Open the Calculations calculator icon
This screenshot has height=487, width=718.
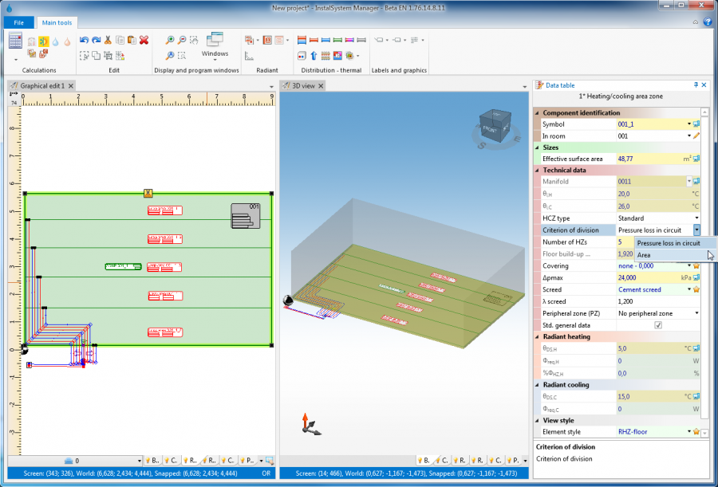15,41
